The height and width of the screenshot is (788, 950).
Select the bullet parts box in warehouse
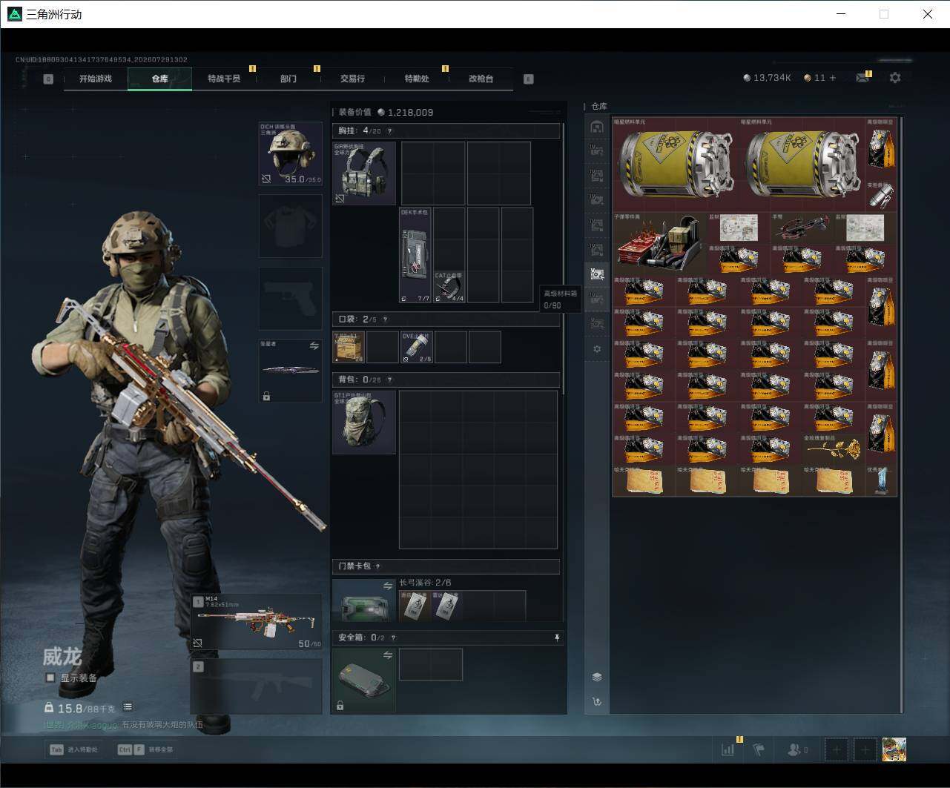(x=660, y=244)
